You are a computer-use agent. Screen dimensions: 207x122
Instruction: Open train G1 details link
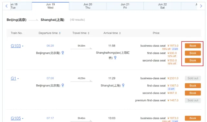pos(13,78)
